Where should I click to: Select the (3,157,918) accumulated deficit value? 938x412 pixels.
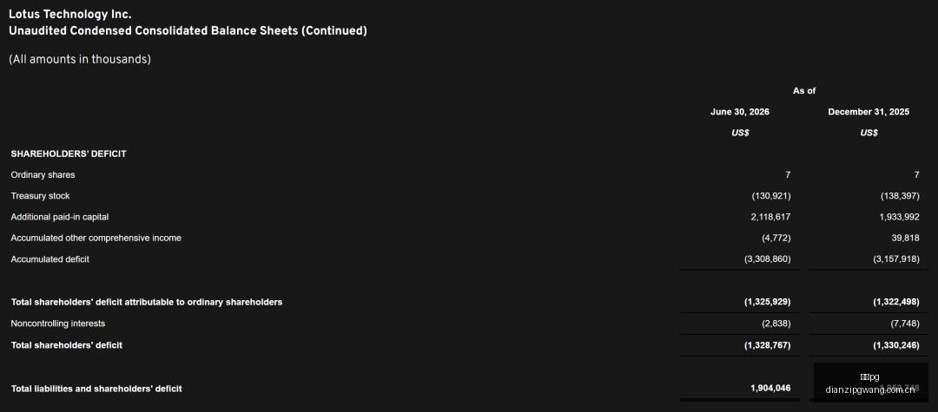896,259
